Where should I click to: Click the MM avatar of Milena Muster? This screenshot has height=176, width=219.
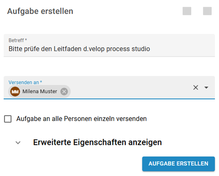pyautogui.click(x=15, y=92)
